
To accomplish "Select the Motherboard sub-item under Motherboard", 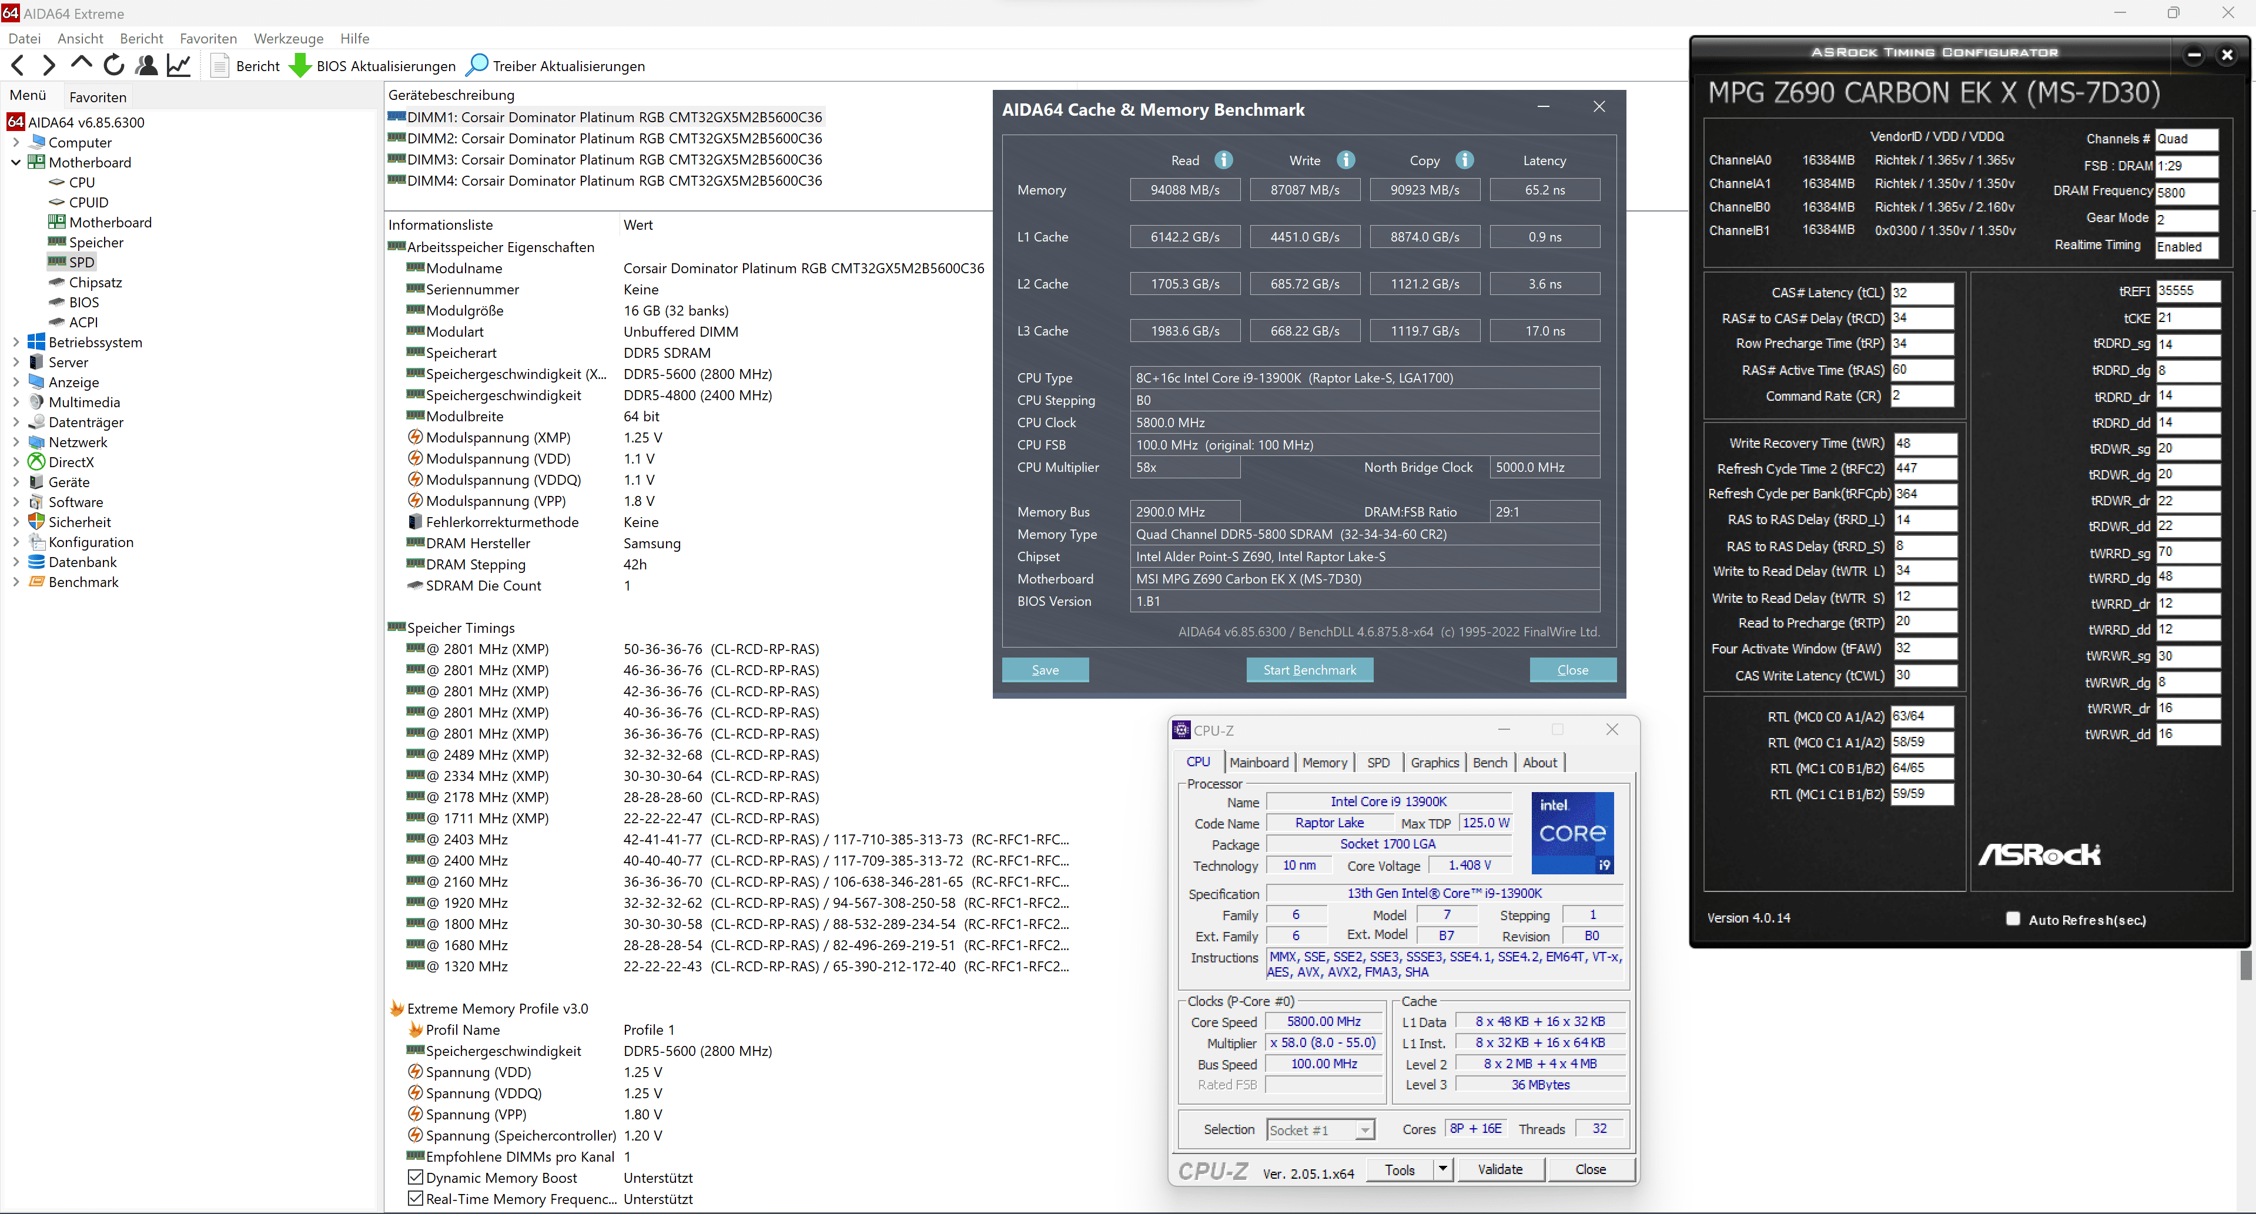I will [x=100, y=222].
